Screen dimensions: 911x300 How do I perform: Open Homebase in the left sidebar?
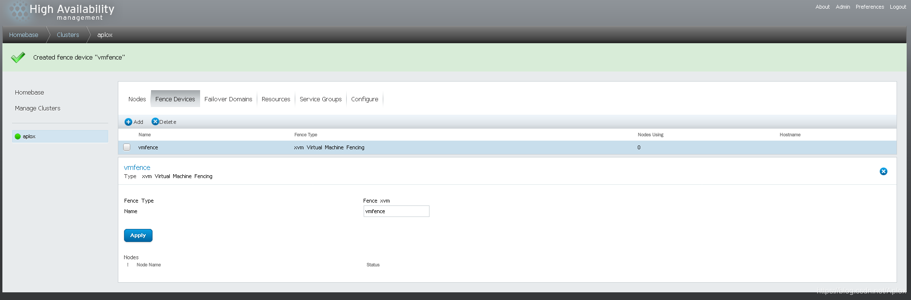(x=29, y=93)
